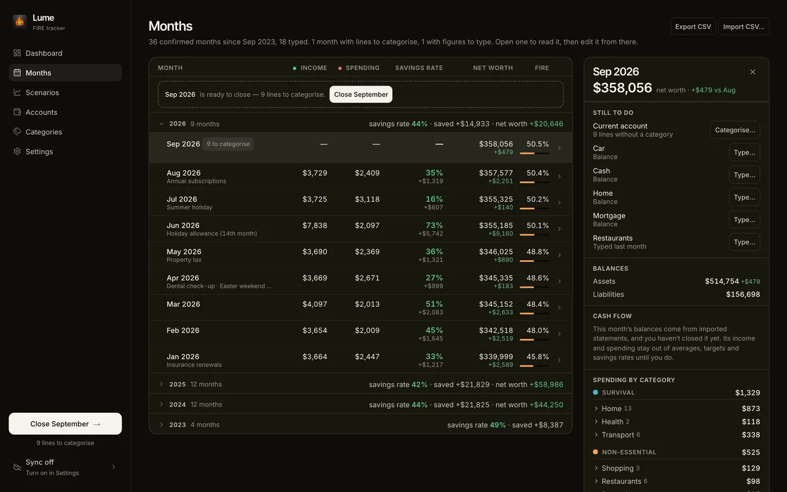Select the Jul 2026 Summer holiday row

tap(360, 202)
